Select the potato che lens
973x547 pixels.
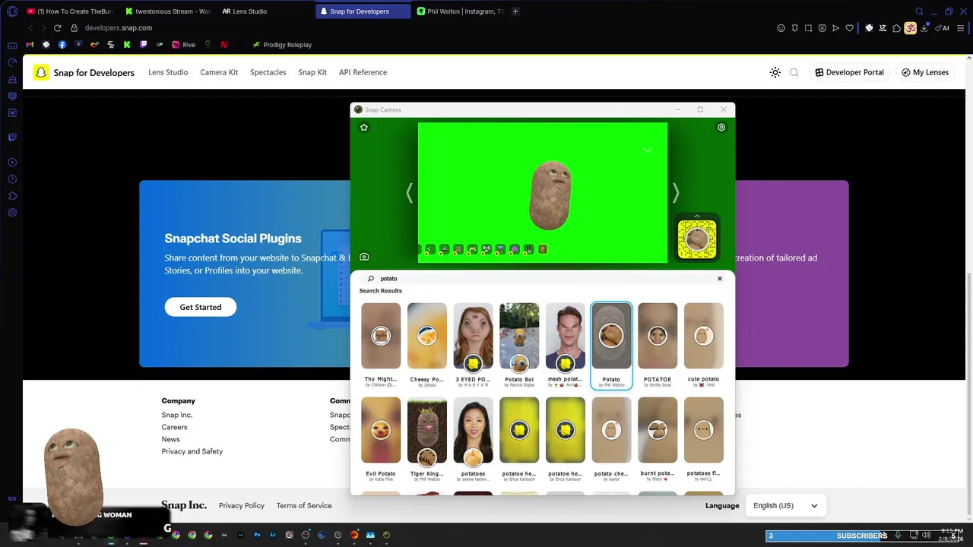tap(611, 440)
